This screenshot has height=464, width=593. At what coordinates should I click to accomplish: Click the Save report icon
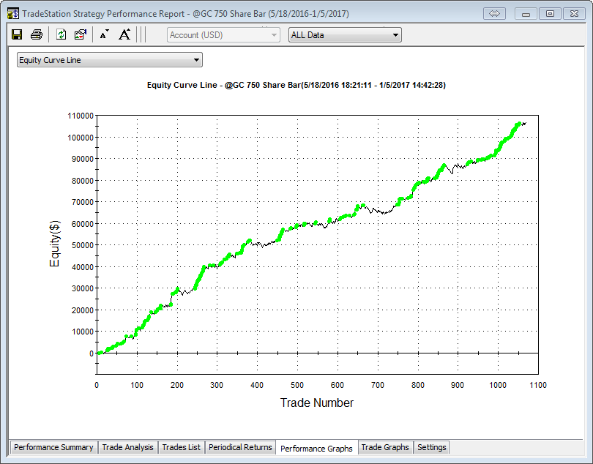[x=18, y=34]
